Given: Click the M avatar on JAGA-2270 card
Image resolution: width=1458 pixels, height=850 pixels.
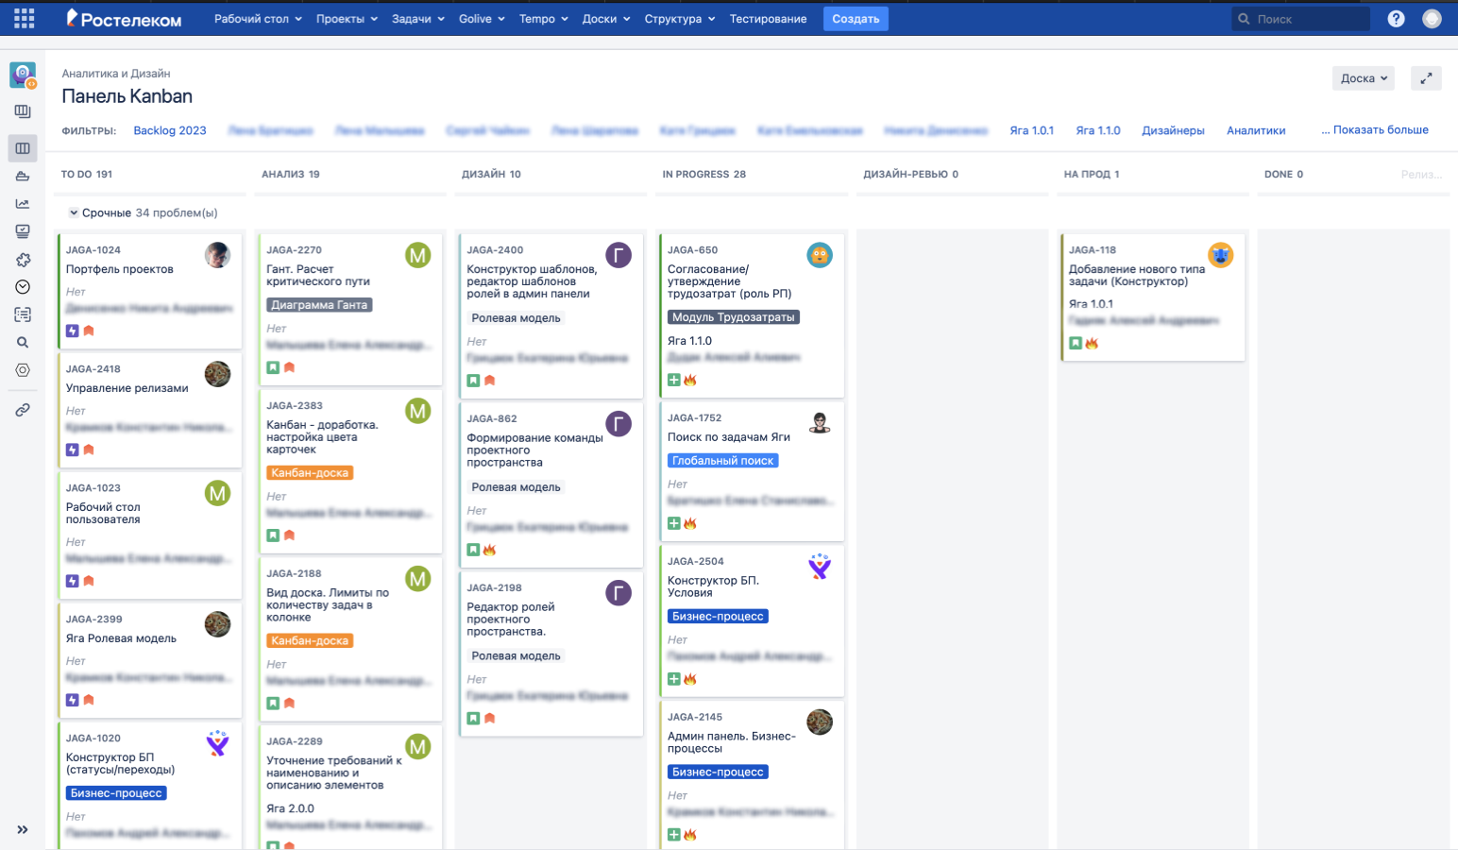Looking at the screenshot, I should [x=418, y=255].
